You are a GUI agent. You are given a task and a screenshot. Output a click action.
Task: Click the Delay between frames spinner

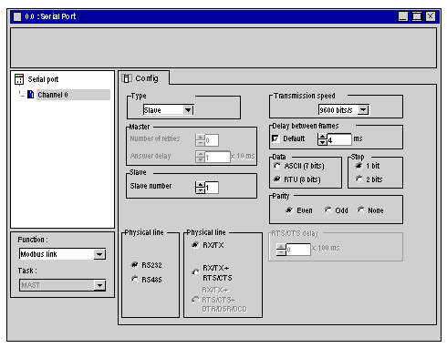(x=322, y=139)
